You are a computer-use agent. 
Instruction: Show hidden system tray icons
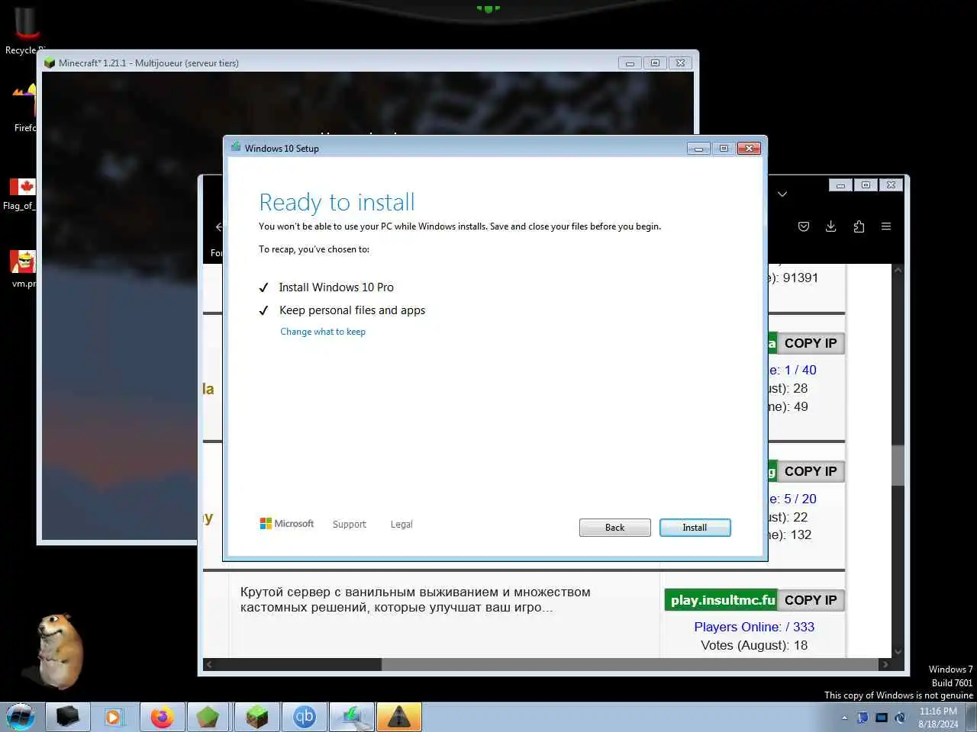click(x=844, y=718)
